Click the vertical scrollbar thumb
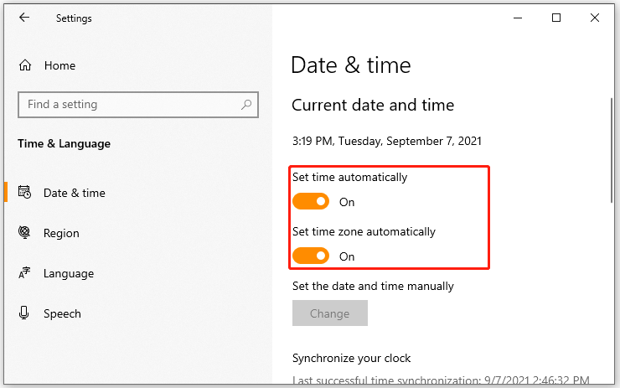620x388 pixels. point(612,150)
